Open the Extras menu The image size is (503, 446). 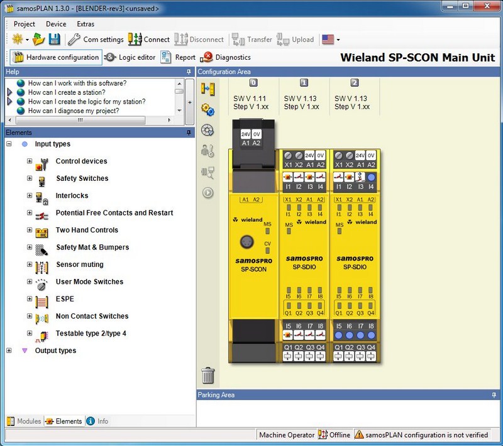86,24
